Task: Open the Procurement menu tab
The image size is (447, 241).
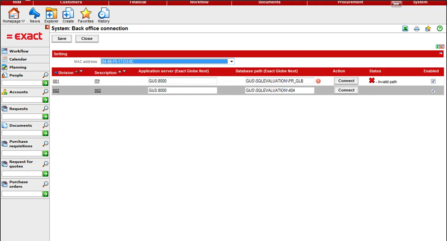Action: (x=350, y=2)
